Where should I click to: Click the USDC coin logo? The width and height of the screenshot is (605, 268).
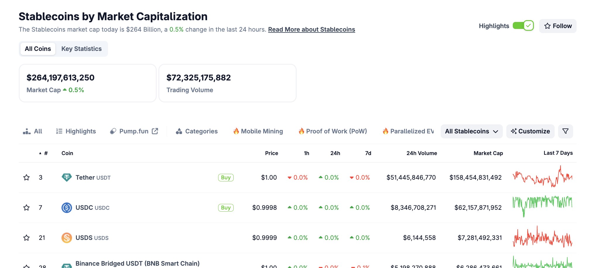tap(67, 207)
